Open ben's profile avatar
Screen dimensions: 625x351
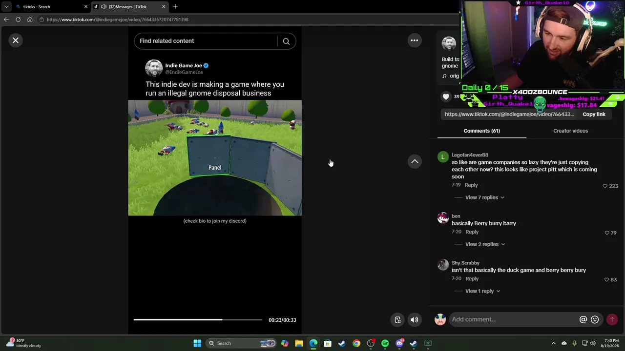pos(443,218)
